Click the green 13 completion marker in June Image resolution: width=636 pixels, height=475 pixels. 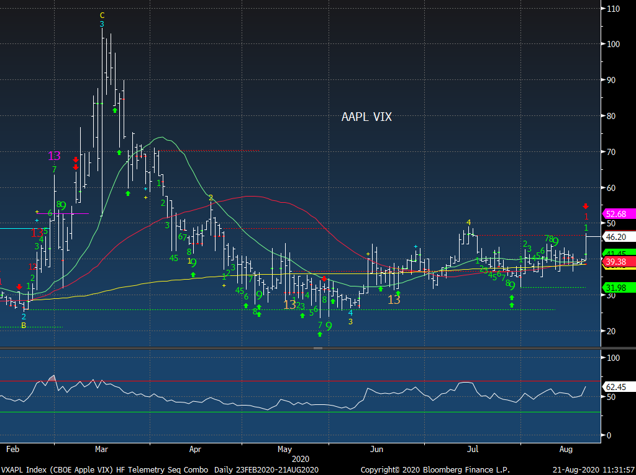coord(394,300)
